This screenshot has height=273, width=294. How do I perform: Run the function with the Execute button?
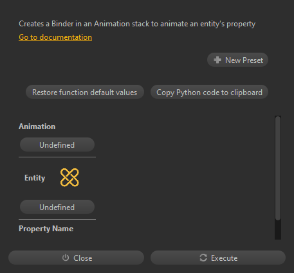(x=218, y=258)
